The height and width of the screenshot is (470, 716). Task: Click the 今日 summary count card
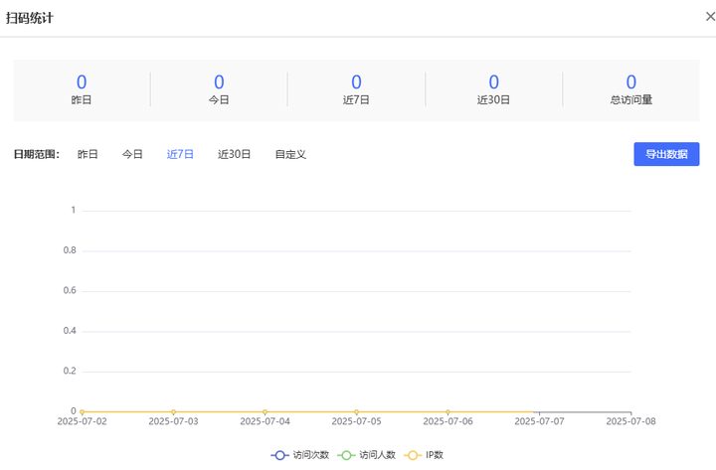click(x=219, y=89)
